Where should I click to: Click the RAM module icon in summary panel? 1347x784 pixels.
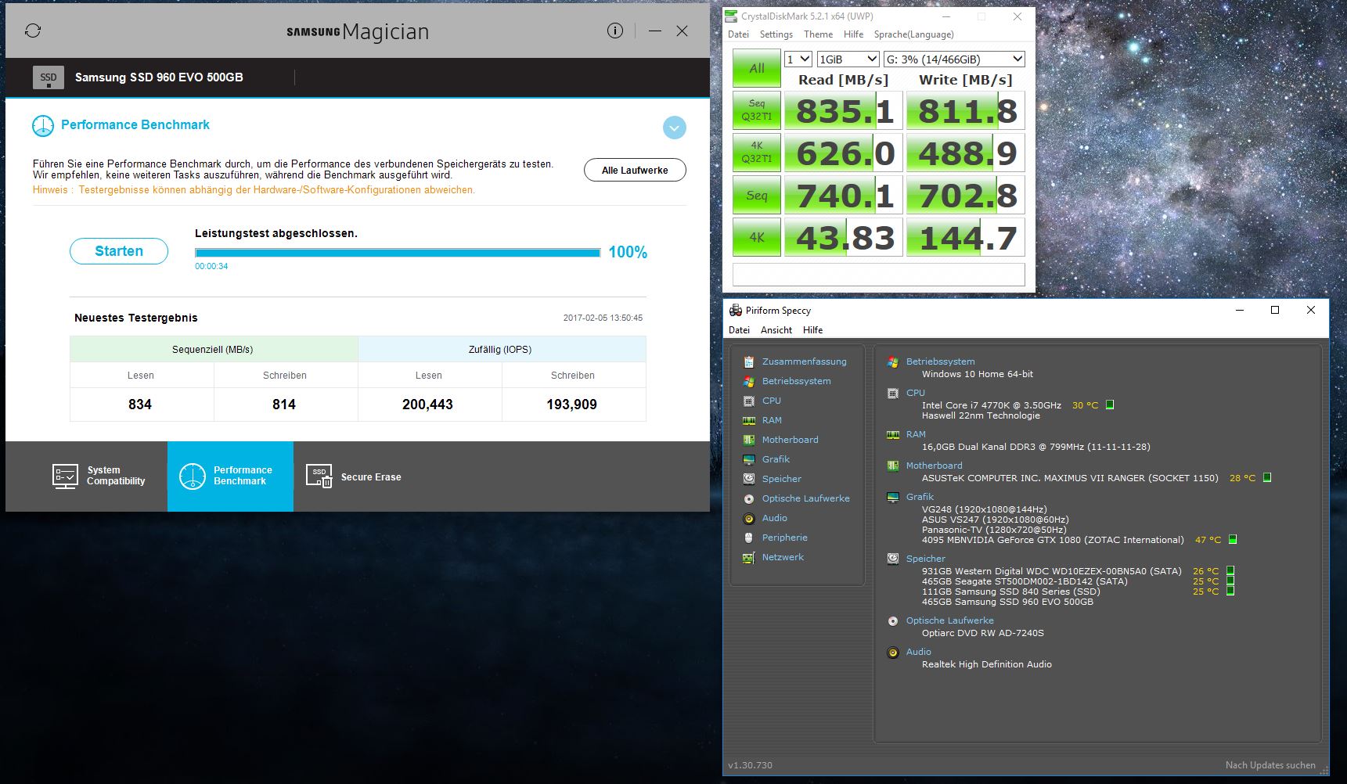pyautogui.click(x=893, y=434)
